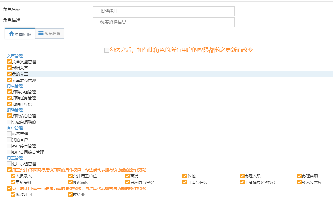Uncheck the 面试 operation permission
The image size is (333, 197).
[127, 176]
